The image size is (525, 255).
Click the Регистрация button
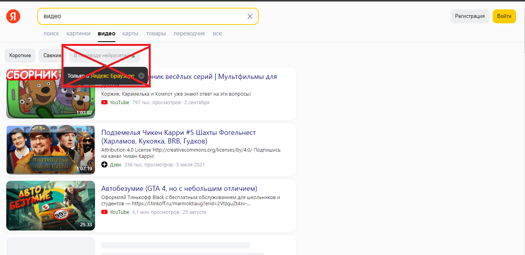tap(470, 16)
